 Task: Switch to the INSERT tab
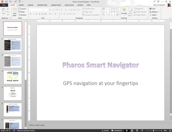pyautogui.click(x=21, y=5)
